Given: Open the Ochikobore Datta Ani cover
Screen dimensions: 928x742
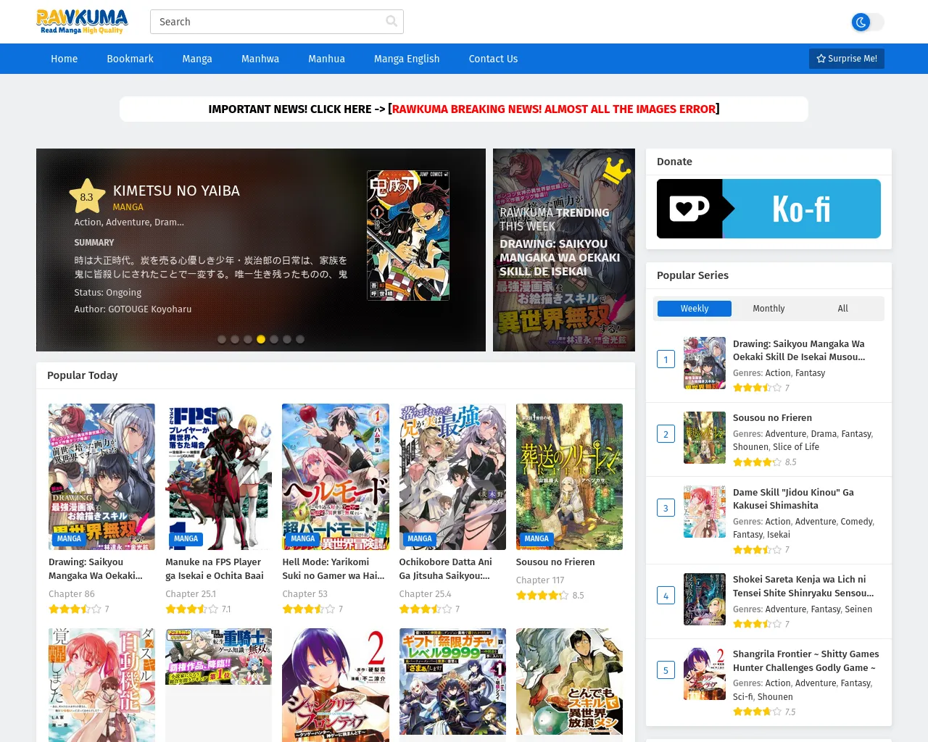Looking at the screenshot, I should 452,477.
